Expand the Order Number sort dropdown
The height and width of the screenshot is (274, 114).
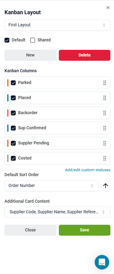tap(52, 186)
